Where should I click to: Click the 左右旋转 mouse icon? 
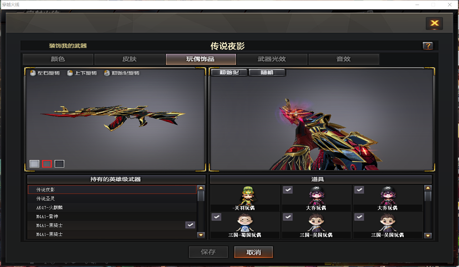(32, 73)
